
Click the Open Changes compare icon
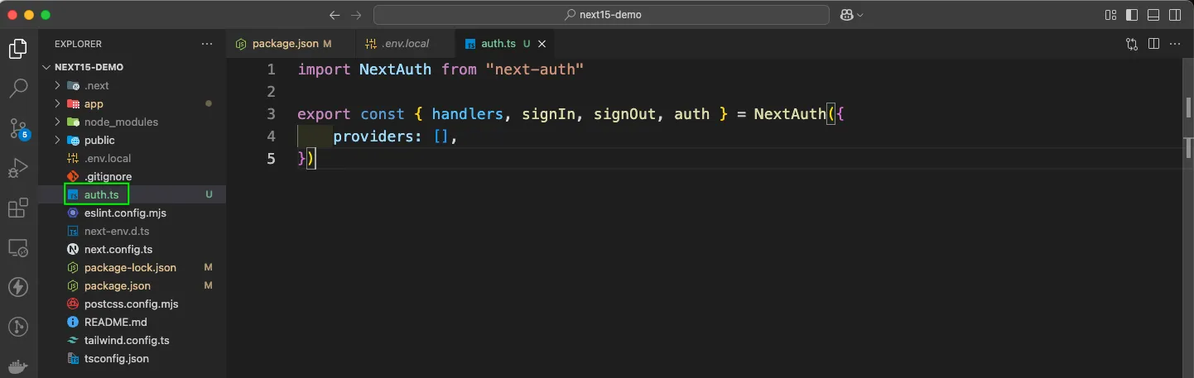tap(1132, 44)
